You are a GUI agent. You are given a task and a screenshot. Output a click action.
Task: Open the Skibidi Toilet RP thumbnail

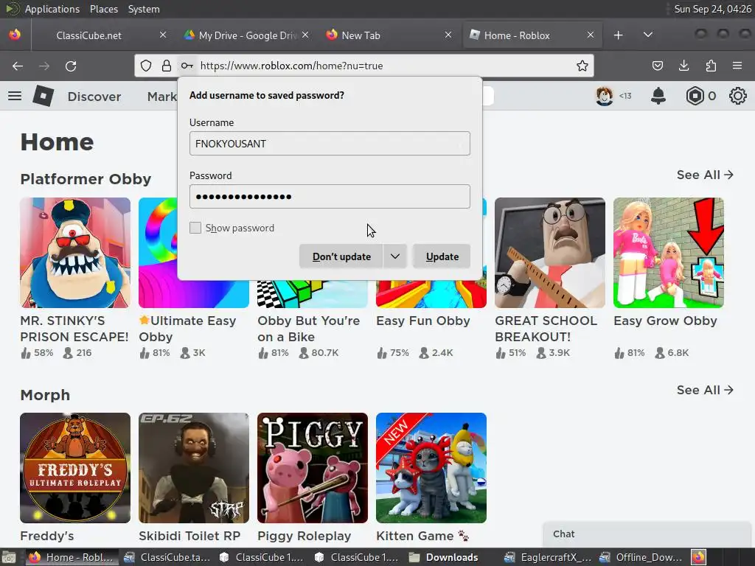pos(194,468)
